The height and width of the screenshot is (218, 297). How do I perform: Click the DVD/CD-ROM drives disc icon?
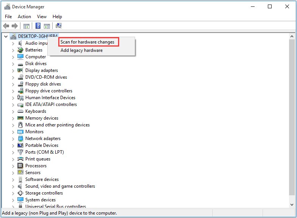coord(20,77)
